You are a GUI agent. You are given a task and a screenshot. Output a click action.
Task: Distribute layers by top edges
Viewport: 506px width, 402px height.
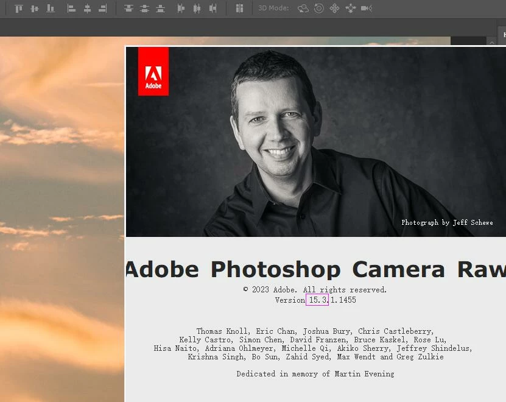pos(128,9)
